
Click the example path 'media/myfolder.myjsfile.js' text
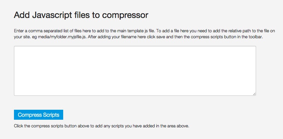[x=62, y=37]
